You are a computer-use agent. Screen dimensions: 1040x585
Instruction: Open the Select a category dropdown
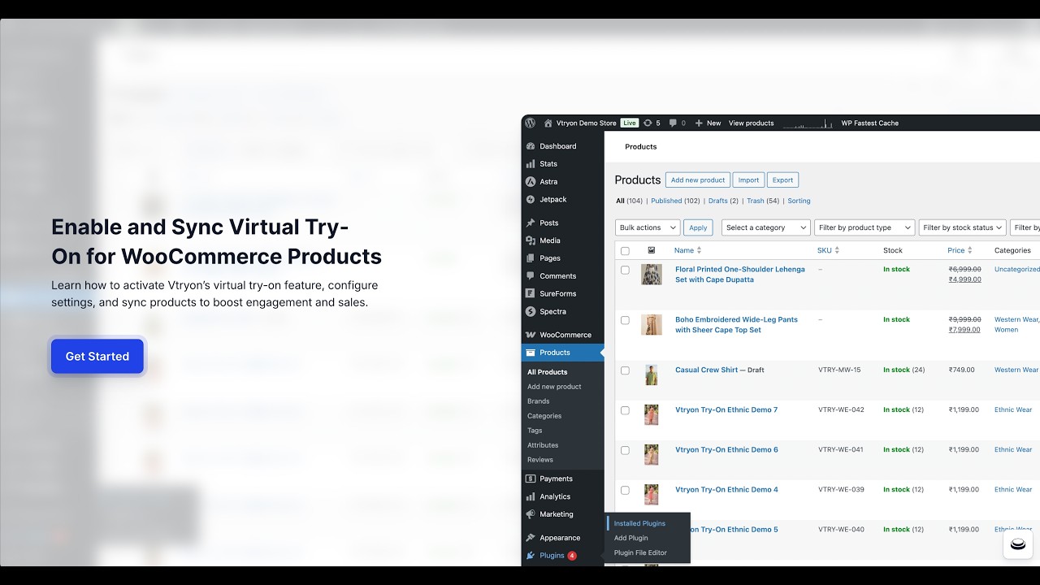coord(766,227)
